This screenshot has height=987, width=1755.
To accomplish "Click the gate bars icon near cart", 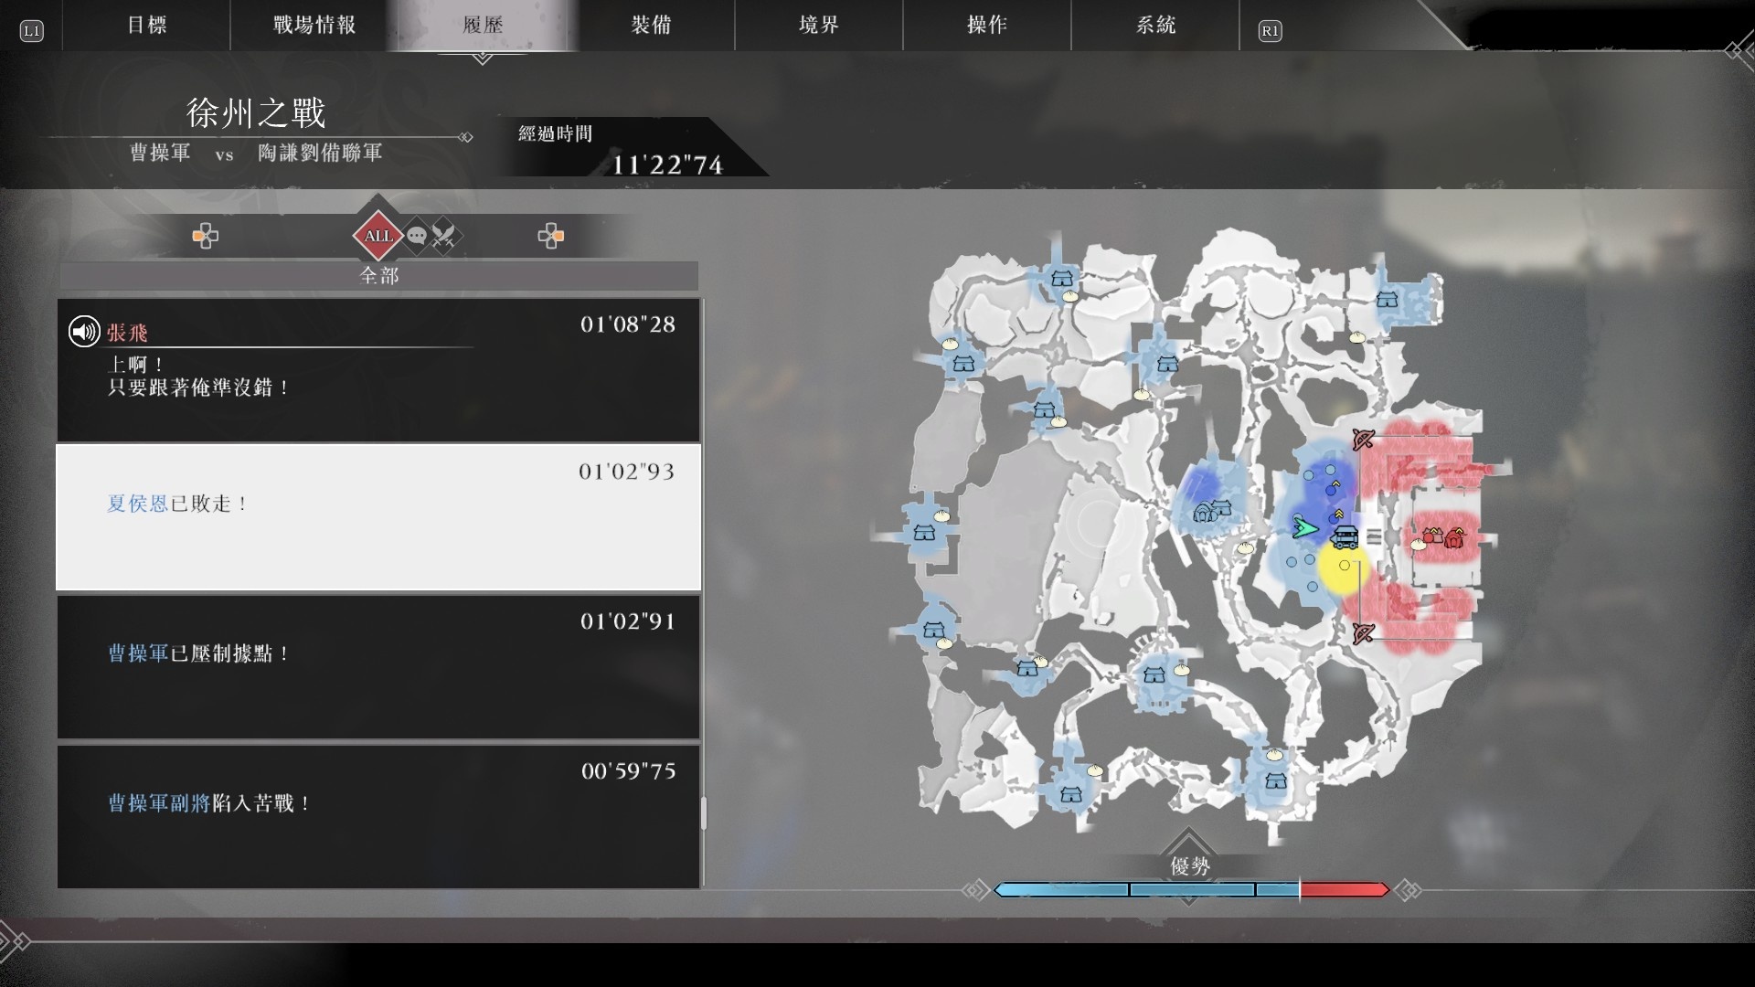I will click(x=1373, y=536).
